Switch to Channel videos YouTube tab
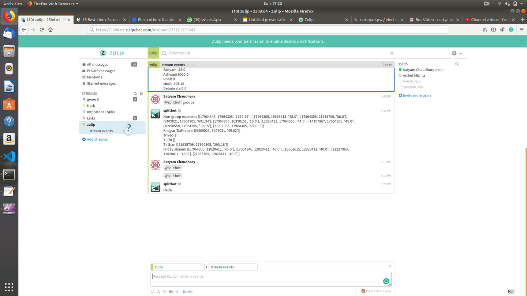 click(x=489, y=20)
